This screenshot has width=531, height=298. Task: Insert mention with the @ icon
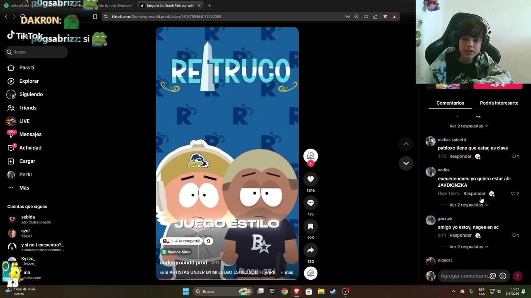493,276
